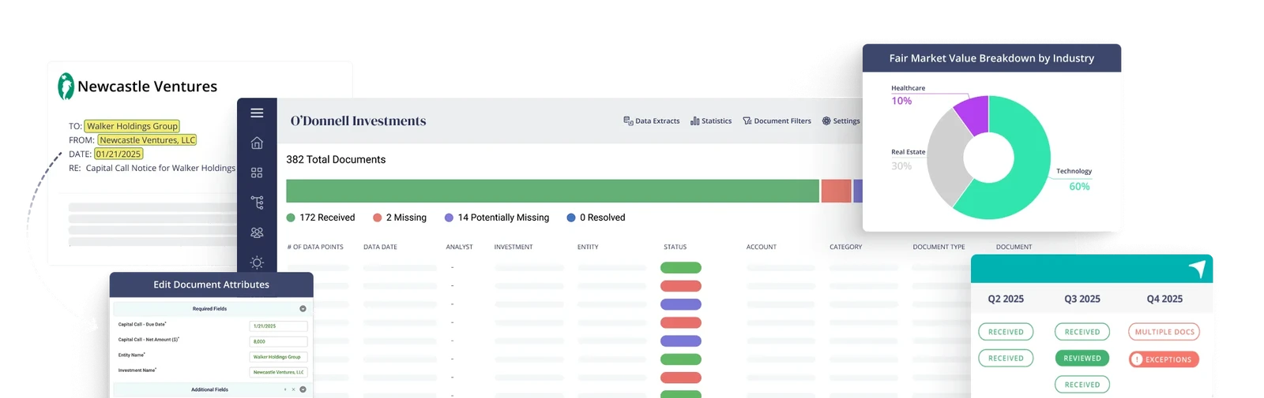
Task: Click the MULTIPLE DOCS badge under Q4 2025
Action: pos(1164,332)
